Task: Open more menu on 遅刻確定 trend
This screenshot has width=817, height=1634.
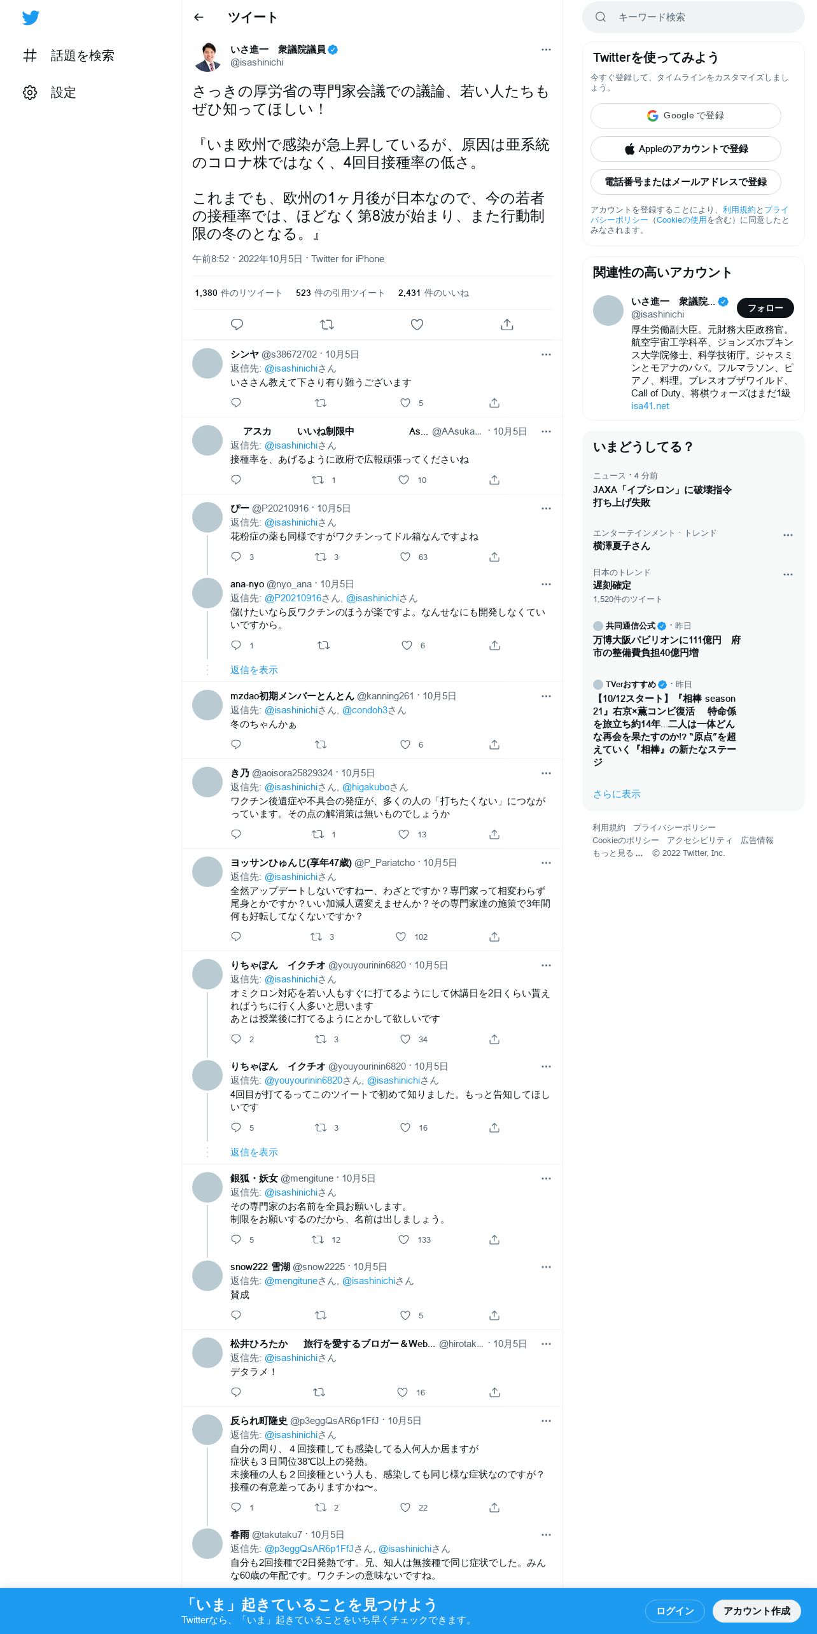Action: [788, 575]
